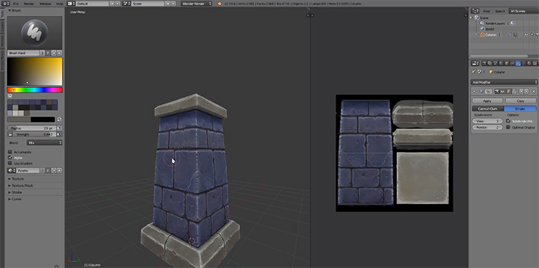Open the Blend mode Mix dropdown
Viewport: 539px width, 268px height.
click(x=45, y=142)
